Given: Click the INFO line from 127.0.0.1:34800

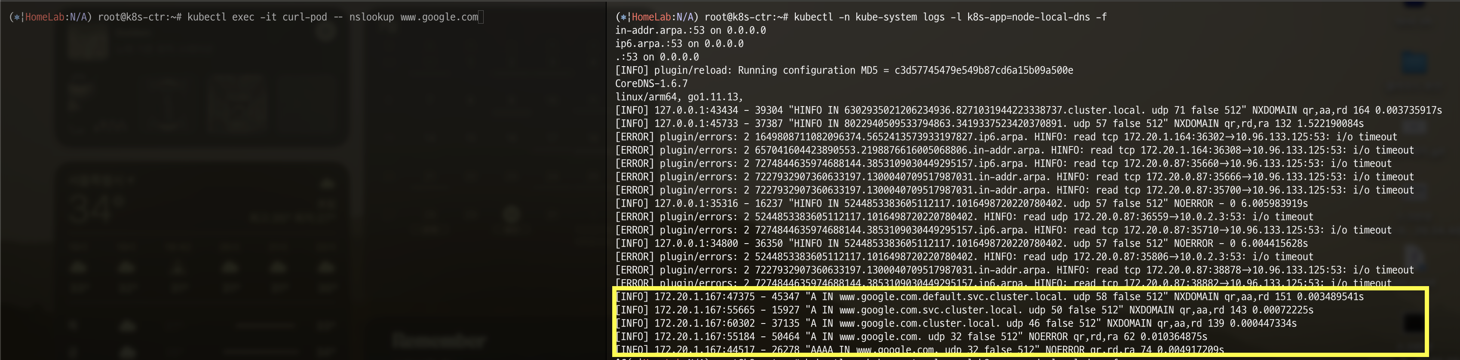Looking at the screenshot, I should (961, 244).
